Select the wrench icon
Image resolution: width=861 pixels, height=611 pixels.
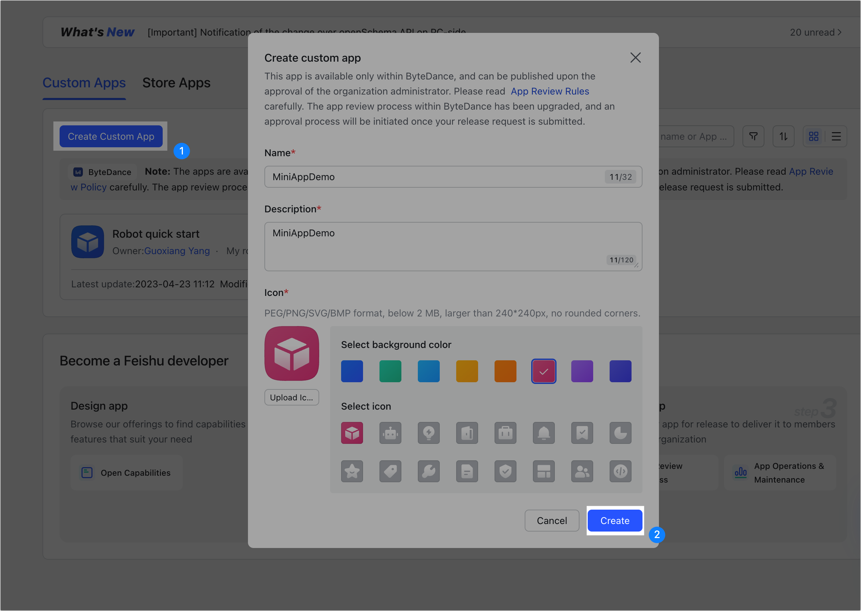(428, 471)
